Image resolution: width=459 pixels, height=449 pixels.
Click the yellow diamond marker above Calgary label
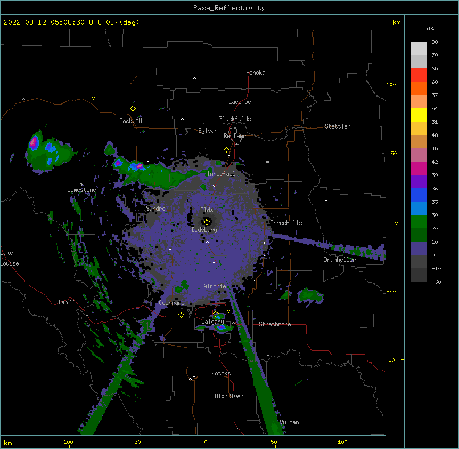coord(216,314)
